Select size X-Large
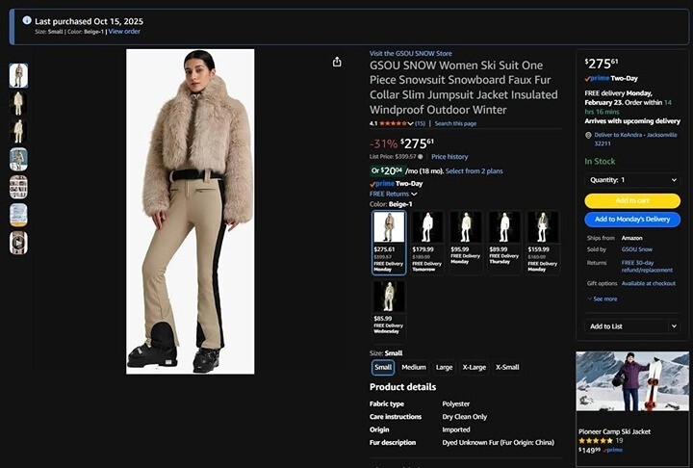693x468 pixels. tap(475, 367)
